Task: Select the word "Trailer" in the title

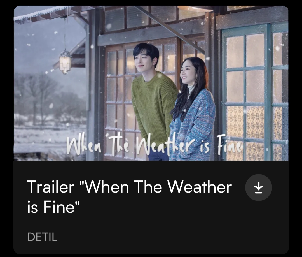Action: click(51, 187)
